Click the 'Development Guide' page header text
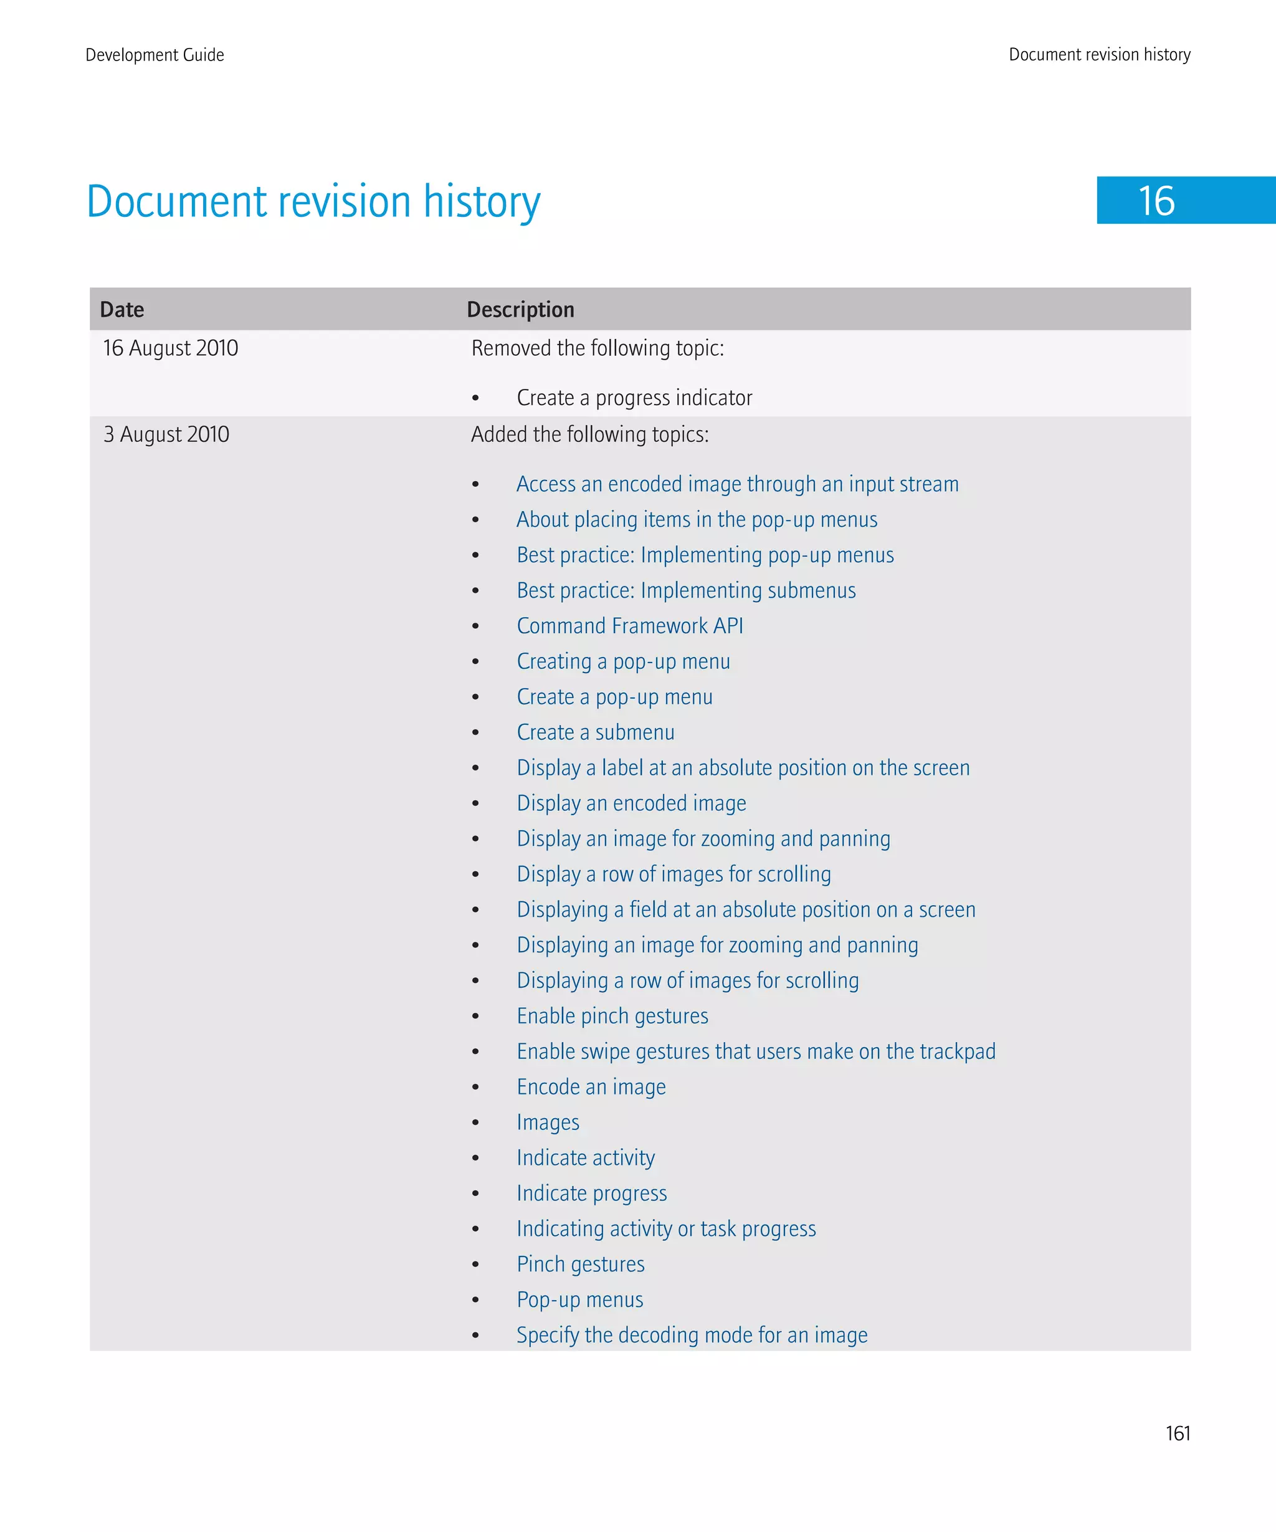The width and height of the screenshot is (1276, 1532). click(155, 55)
